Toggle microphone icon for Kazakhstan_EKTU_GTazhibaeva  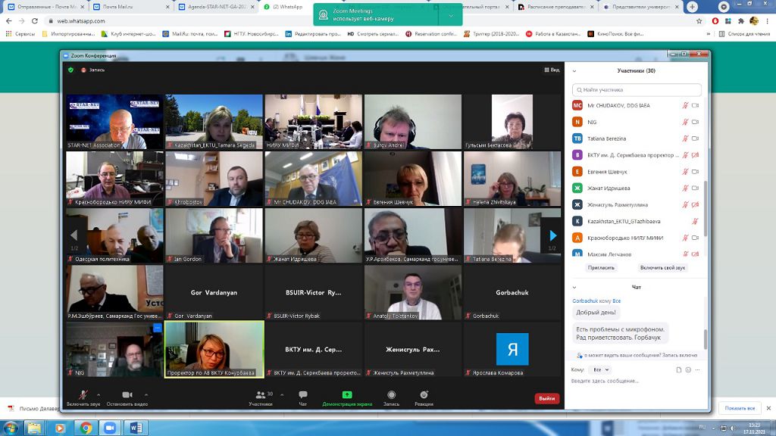(695, 221)
